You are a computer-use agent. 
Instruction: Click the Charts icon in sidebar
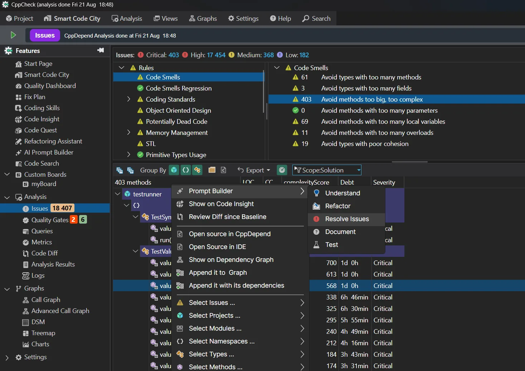(26, 345)
